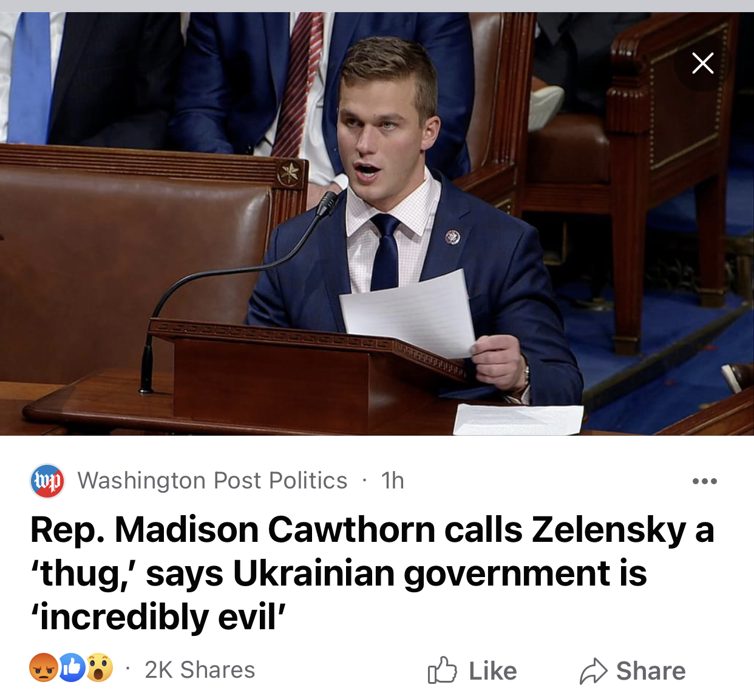Click the blue thumbs-up reaction emoji

tap(72, 668)
